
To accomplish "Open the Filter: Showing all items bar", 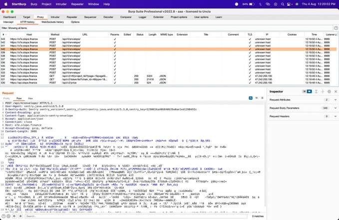I will (166, 28).
